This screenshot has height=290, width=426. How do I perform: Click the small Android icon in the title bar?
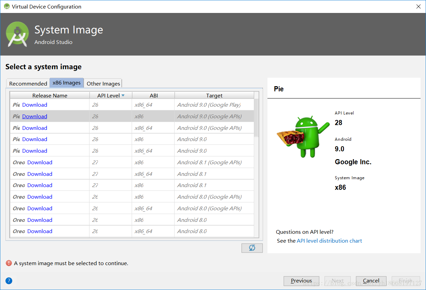click(x=6, y=6)
